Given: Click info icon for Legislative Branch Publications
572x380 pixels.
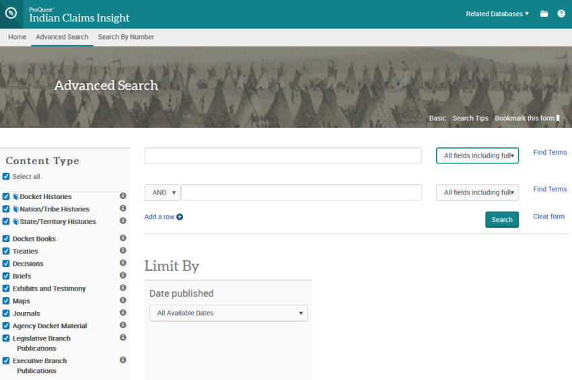Looking at the screenshot, I should (x=123, y=338).
